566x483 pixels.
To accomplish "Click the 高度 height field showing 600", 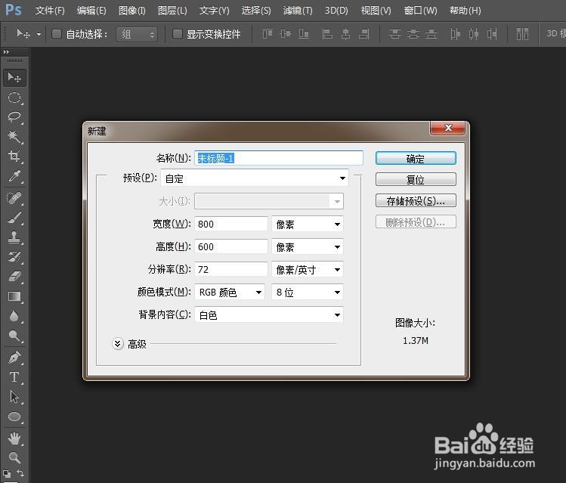I will [x=231, y=246].
